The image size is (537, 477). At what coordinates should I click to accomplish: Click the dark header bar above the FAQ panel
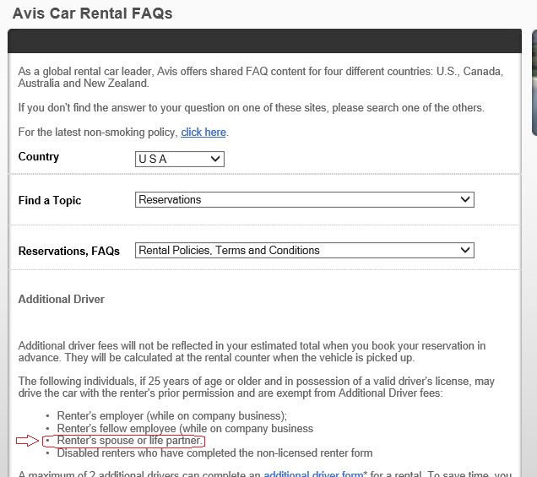click(x=264, y=41)
